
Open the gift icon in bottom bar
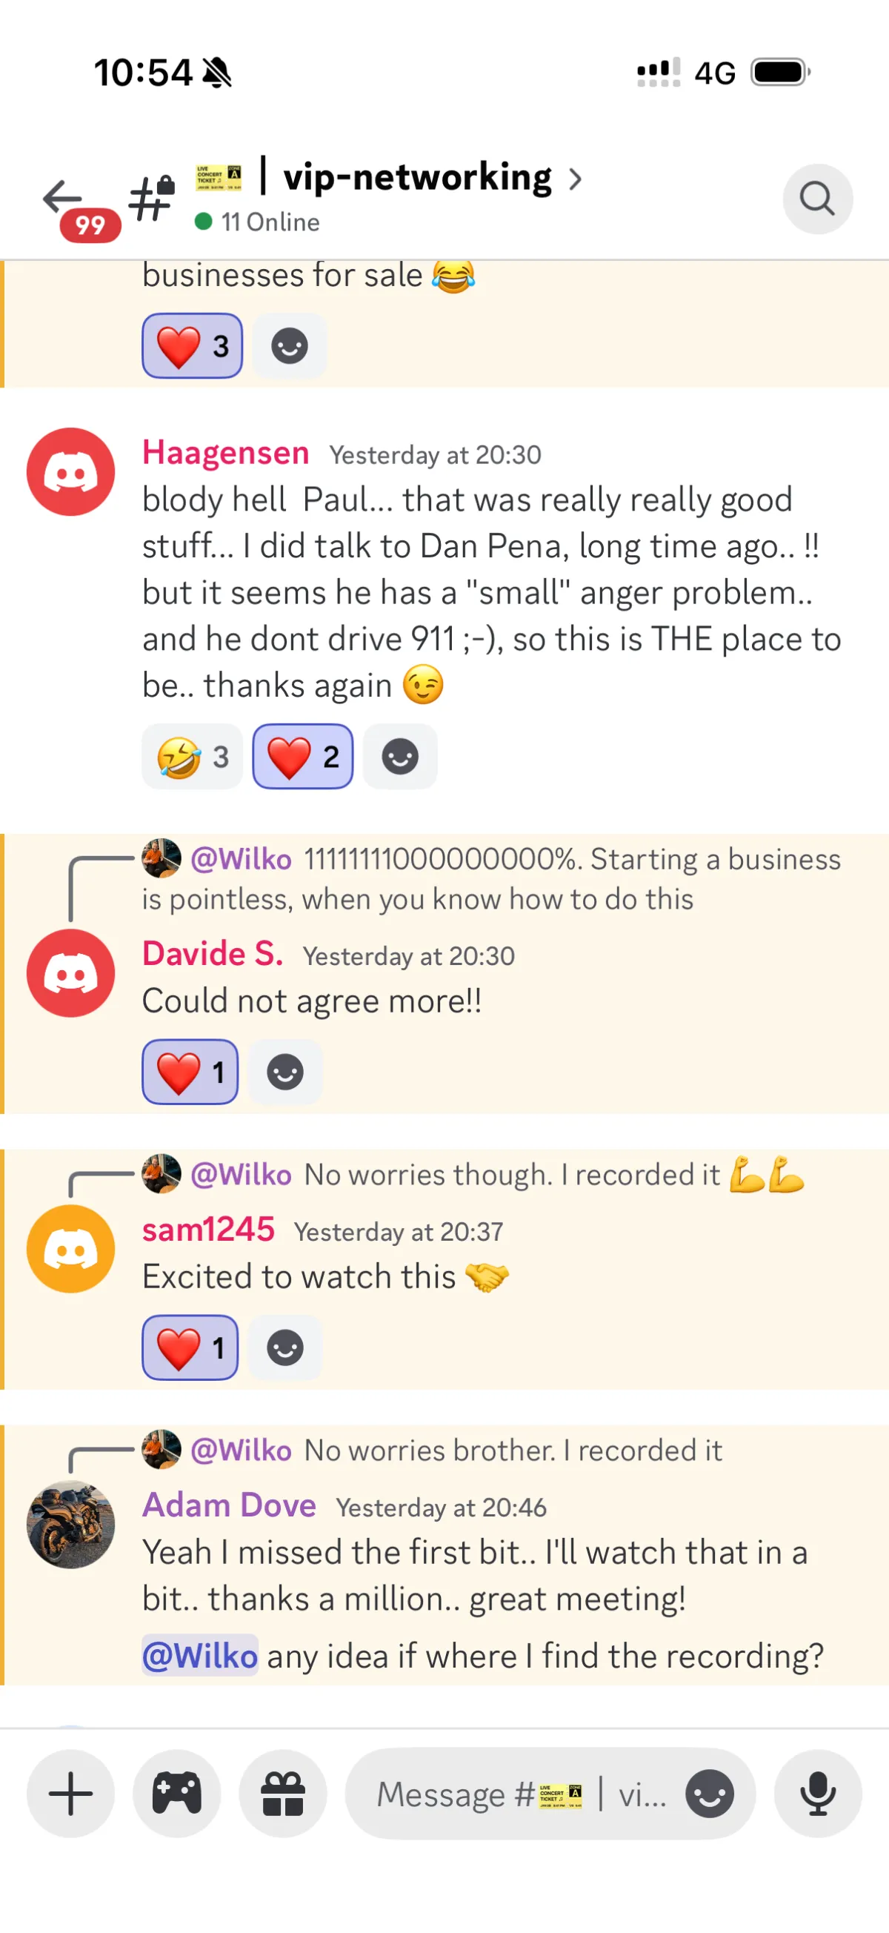tap(283, 1794)
